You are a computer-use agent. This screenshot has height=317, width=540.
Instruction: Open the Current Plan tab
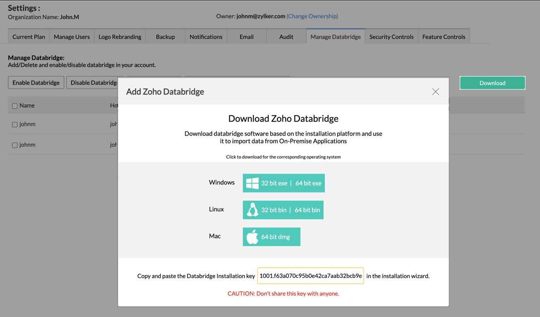tap(29, 37)
